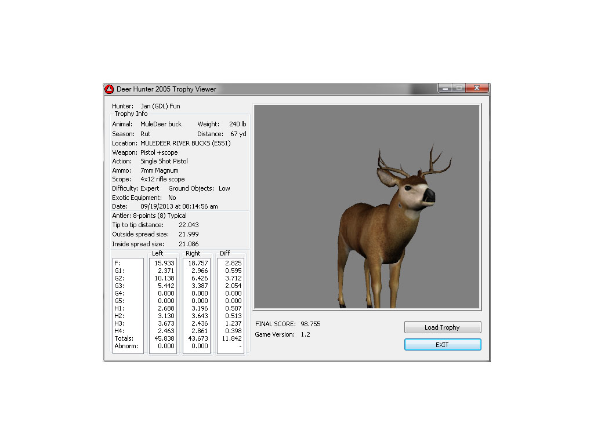
Task: Click the measurement labels list starting with F:
Action: [128, 305]
